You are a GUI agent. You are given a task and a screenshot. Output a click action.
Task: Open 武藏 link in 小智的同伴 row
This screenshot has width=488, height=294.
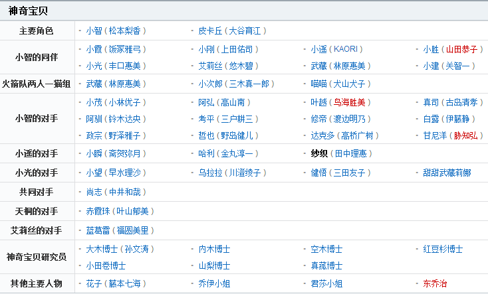318,66
